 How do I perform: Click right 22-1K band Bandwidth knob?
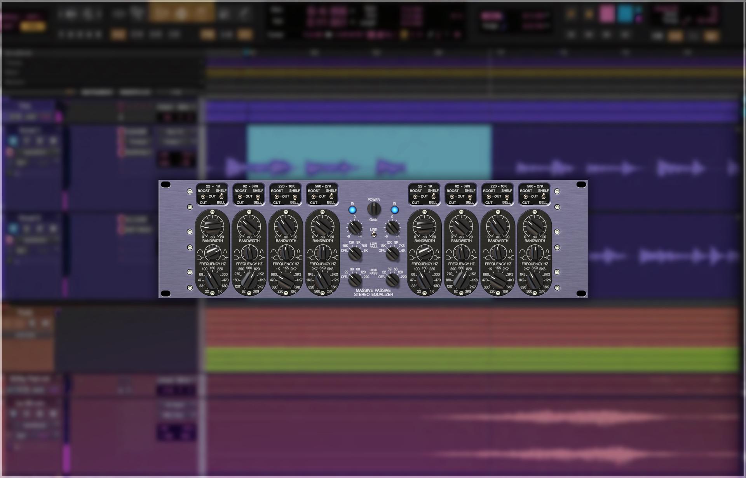[424, 253]
